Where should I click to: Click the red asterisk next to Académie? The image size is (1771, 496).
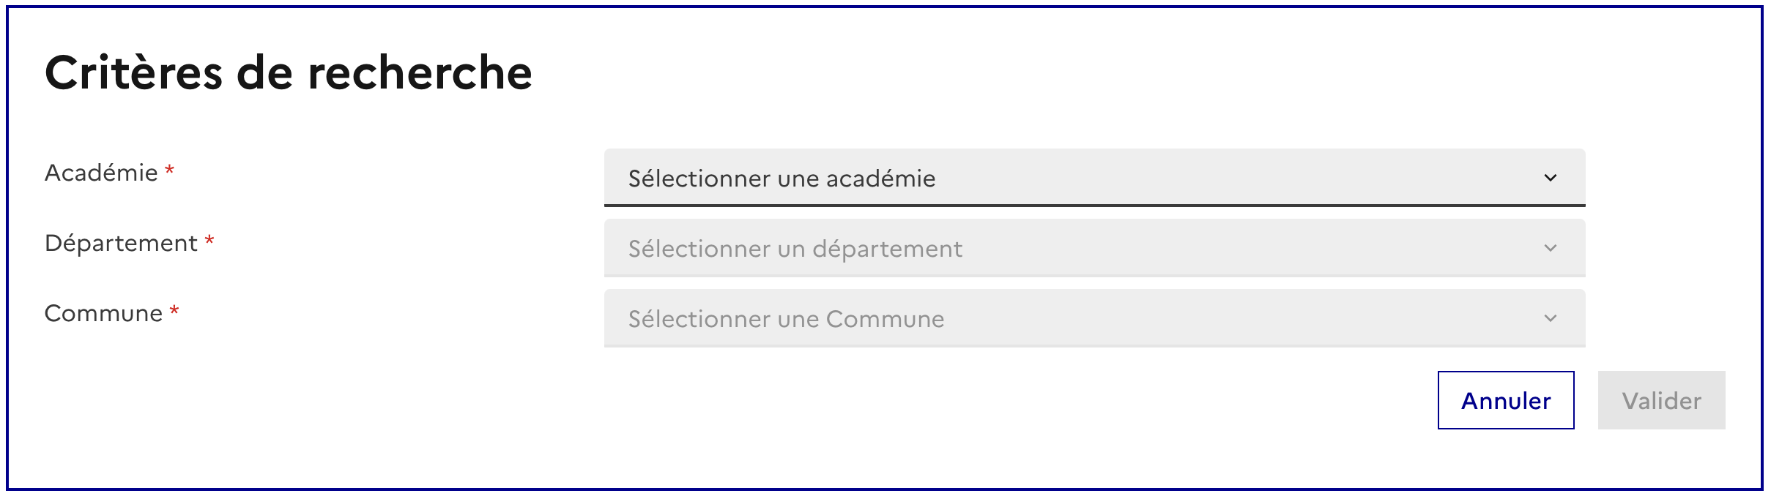pyautogui.click(x=169, y=170)
